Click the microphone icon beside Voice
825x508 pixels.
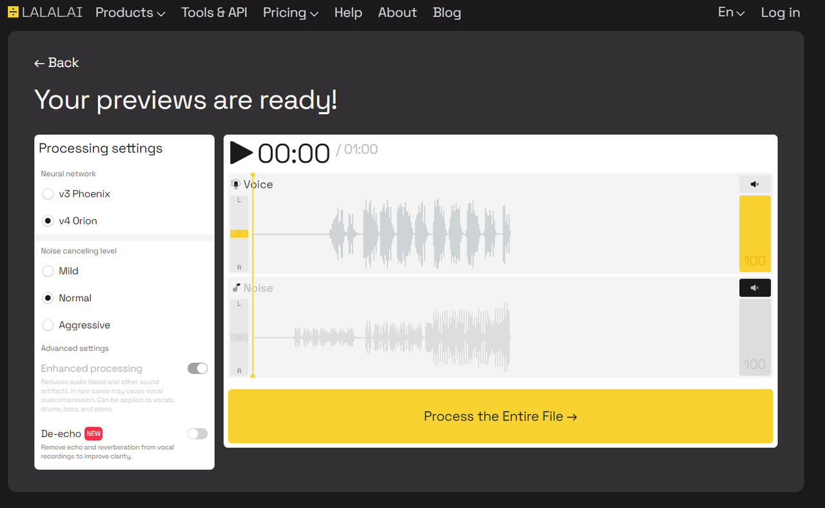[x=236, y=184]
